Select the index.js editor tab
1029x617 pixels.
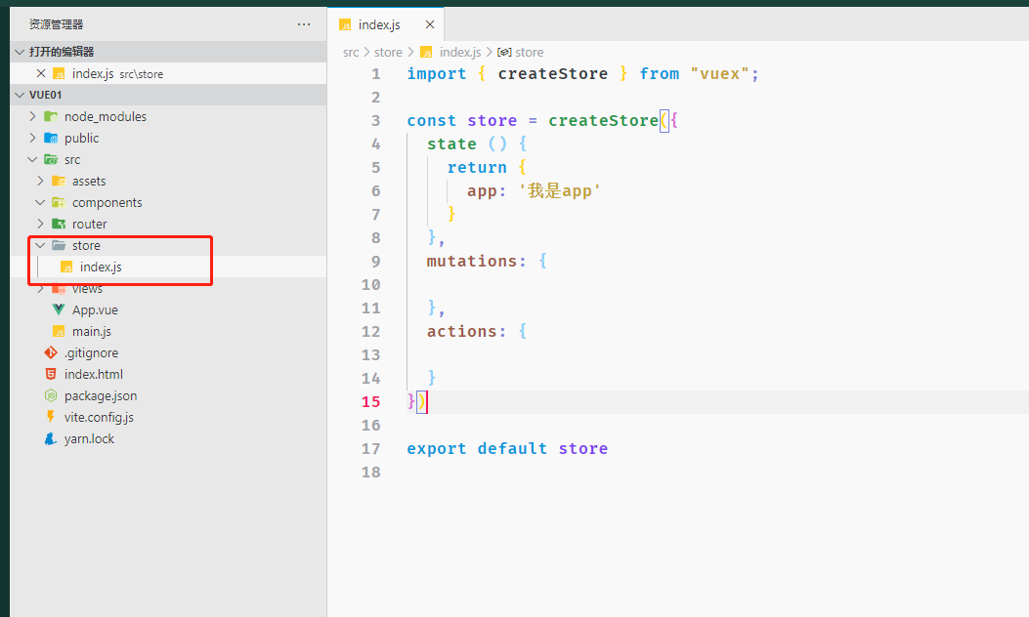[379, 24]
